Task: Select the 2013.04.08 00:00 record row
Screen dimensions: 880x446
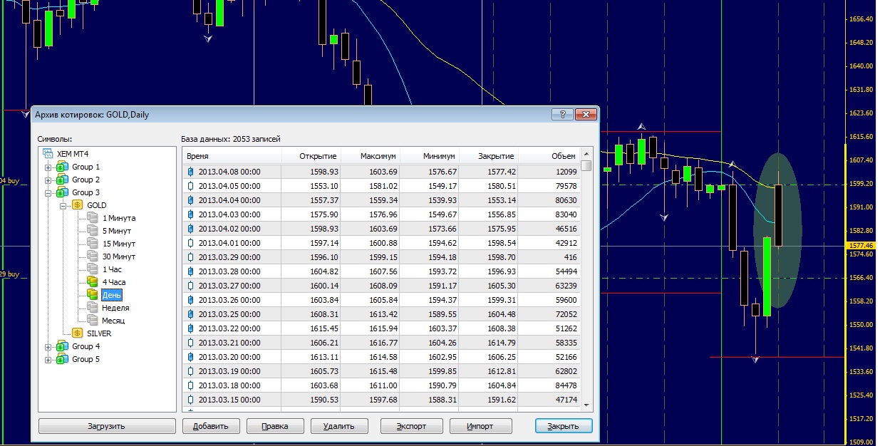Action: (382, 172)
